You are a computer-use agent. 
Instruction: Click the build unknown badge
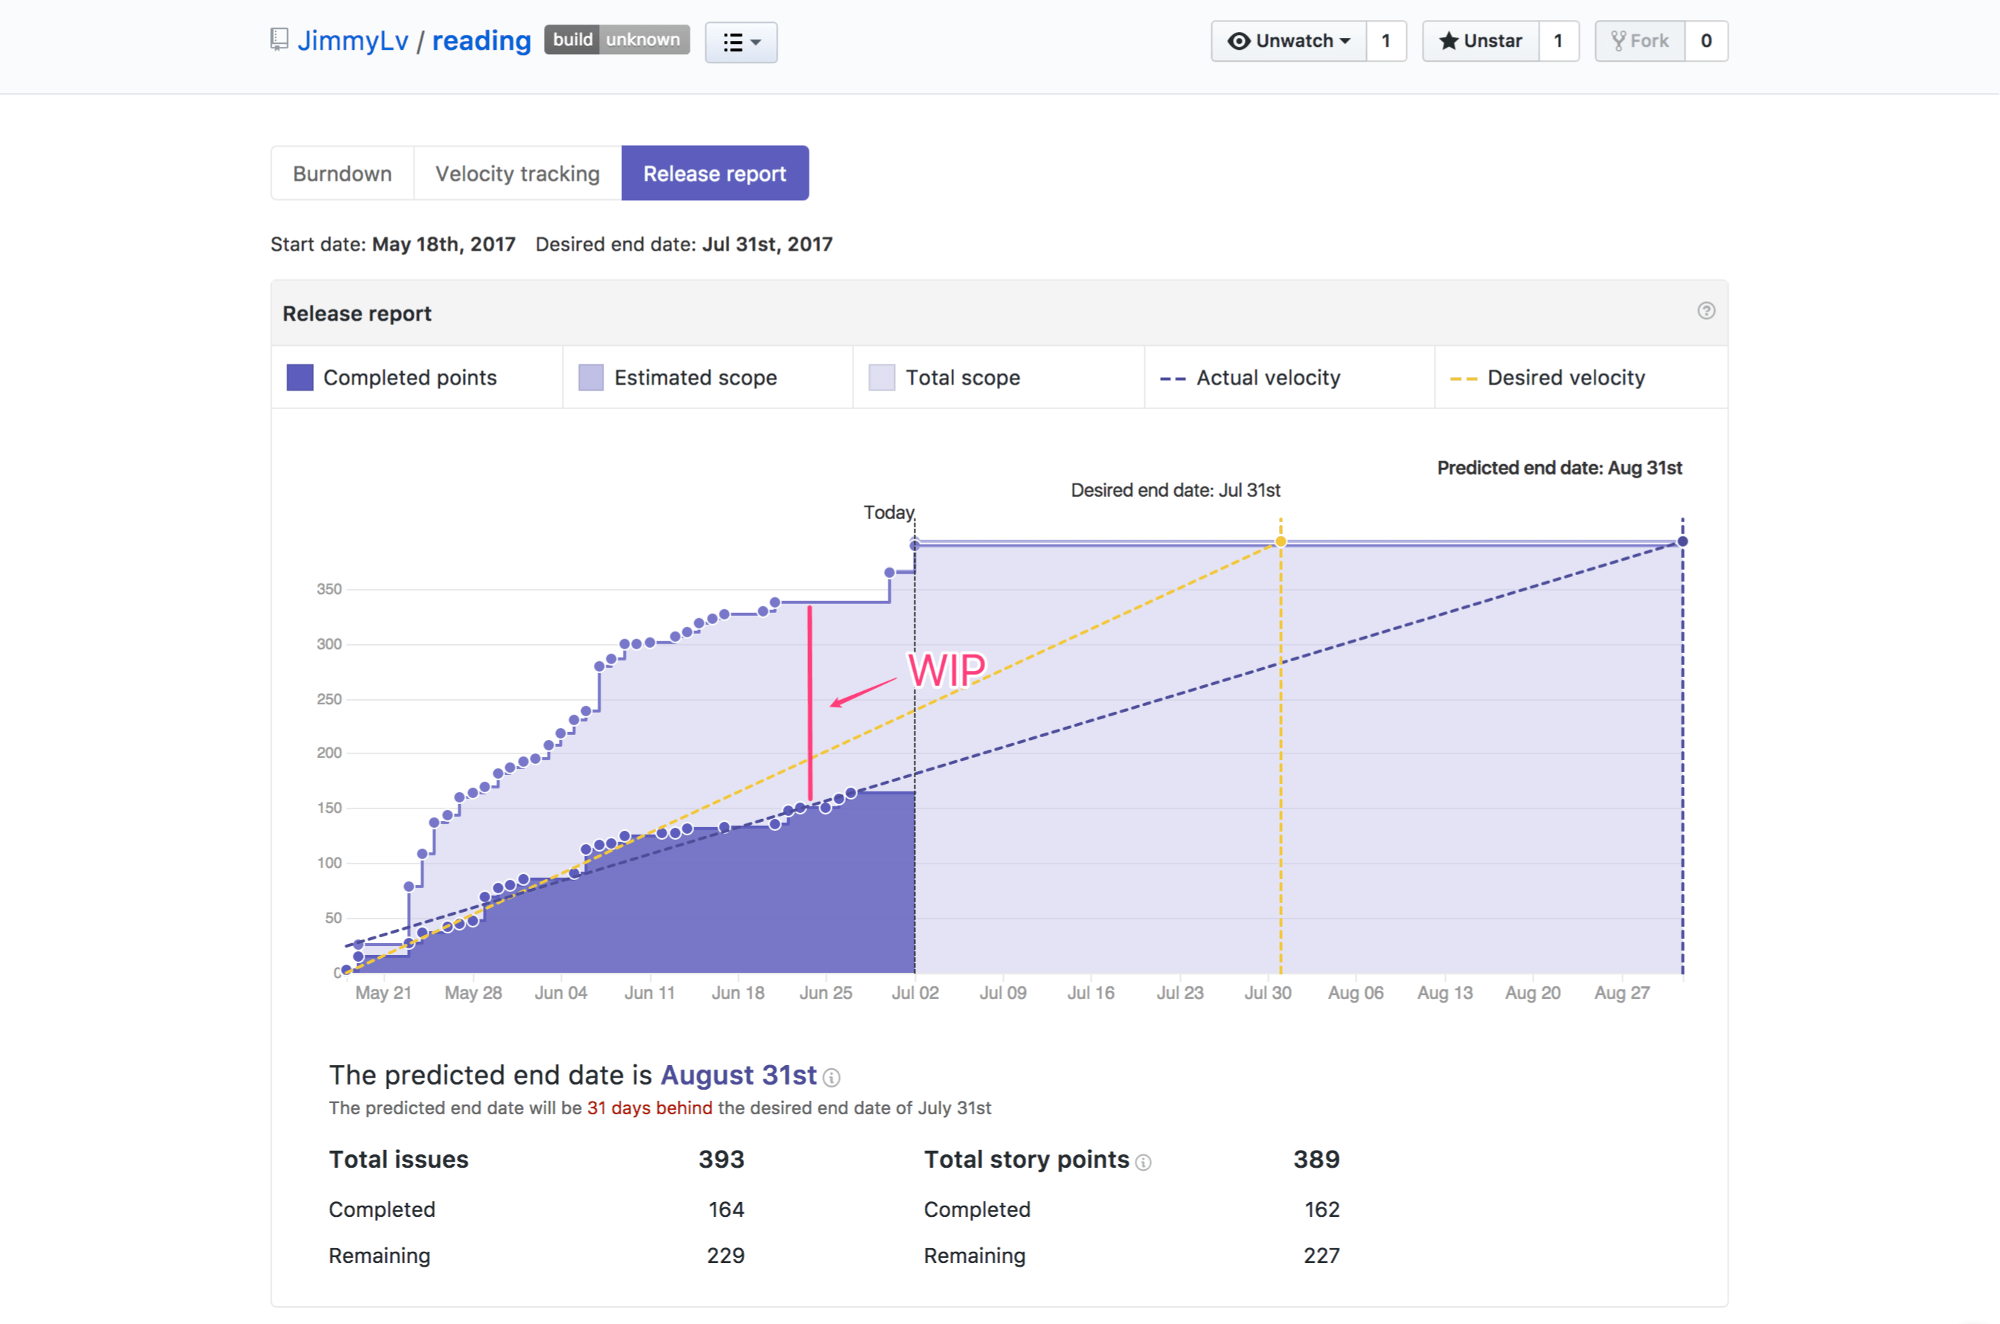[x=616, y=39]
